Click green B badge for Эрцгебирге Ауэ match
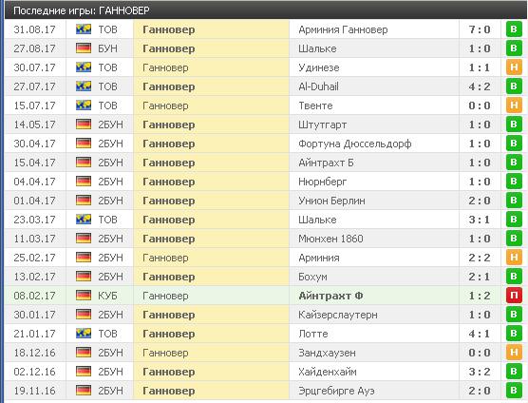The height and width of the screenshot is (403, 528). pos(514,391)
